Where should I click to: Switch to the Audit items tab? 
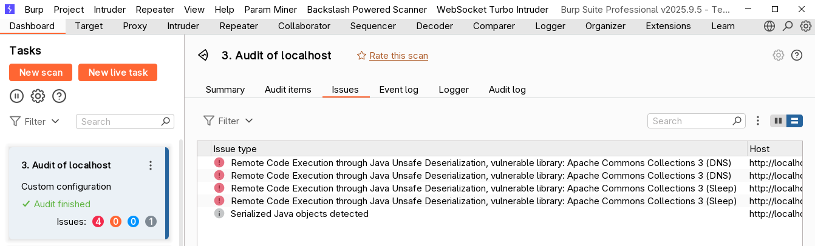(288, 90)
